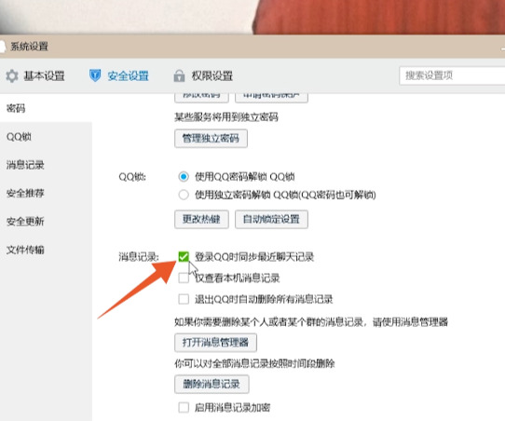Enable 启用消息记录加密 checkbox

[184, 407]
